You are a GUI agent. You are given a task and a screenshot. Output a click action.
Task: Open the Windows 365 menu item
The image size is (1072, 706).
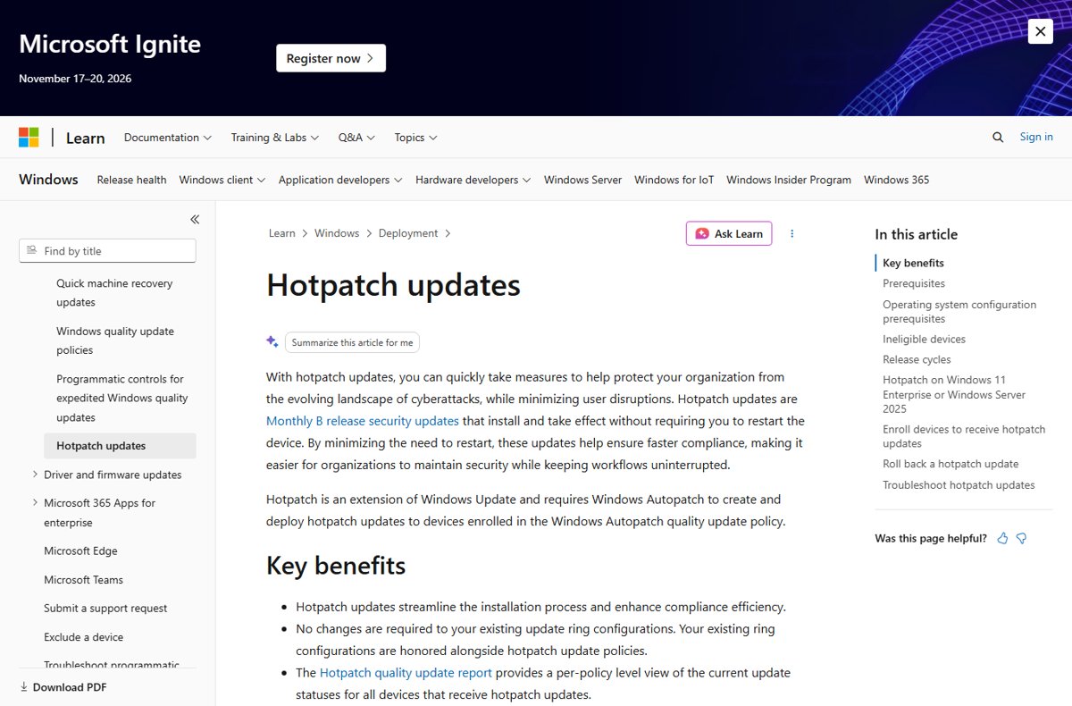pos(896,180)
